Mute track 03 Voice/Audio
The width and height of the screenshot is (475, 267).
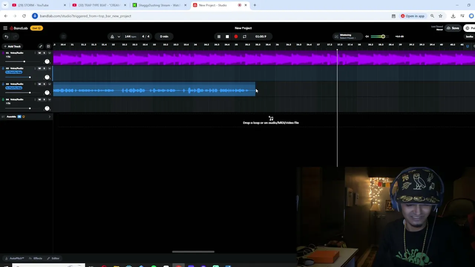tap(40, 84)
